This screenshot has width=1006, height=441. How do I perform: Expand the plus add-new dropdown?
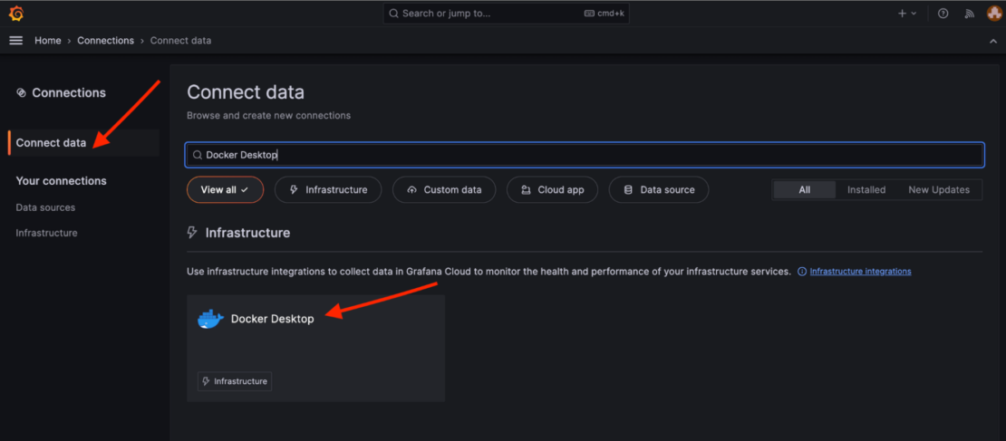coord(907,14)
